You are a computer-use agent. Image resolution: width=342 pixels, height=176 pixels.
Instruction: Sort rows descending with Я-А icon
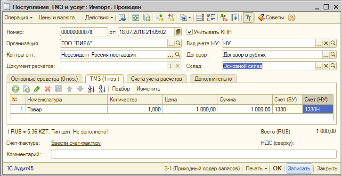point(102,89)
